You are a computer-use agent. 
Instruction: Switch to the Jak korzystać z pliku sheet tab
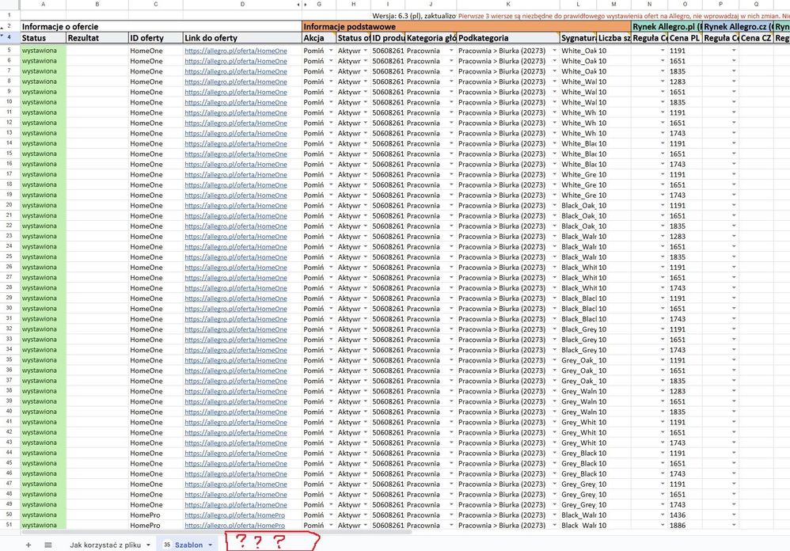pos(107,545)
